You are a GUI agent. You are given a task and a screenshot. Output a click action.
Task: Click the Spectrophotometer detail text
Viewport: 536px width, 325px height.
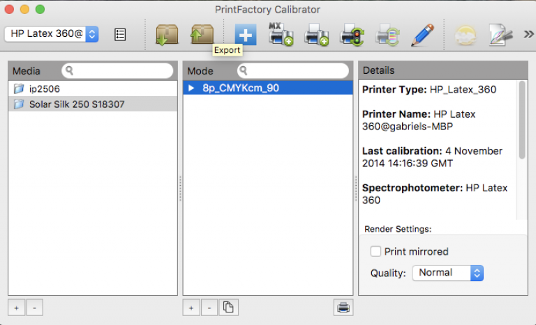[435, 193]
